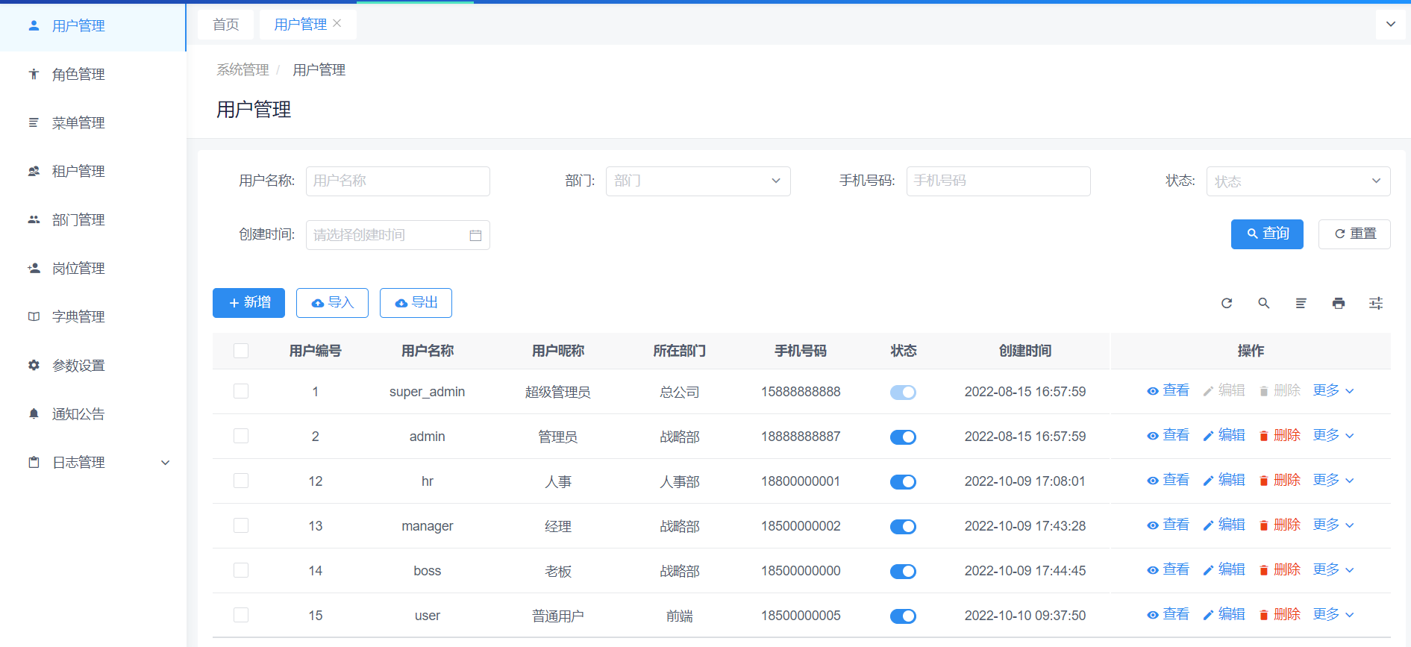Edit the boss user via 编辑
The width and height of the screenshot is (1411, 647).
click(x=1224, y=569)
